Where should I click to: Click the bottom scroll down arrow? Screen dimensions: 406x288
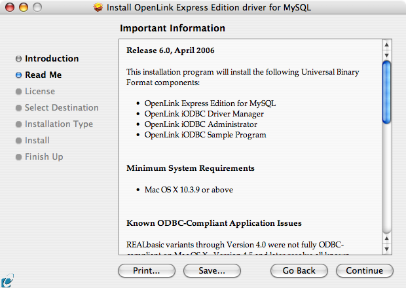click(386, 249)
